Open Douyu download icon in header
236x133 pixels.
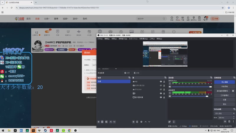pyautogui.click(x=183, y=18)
